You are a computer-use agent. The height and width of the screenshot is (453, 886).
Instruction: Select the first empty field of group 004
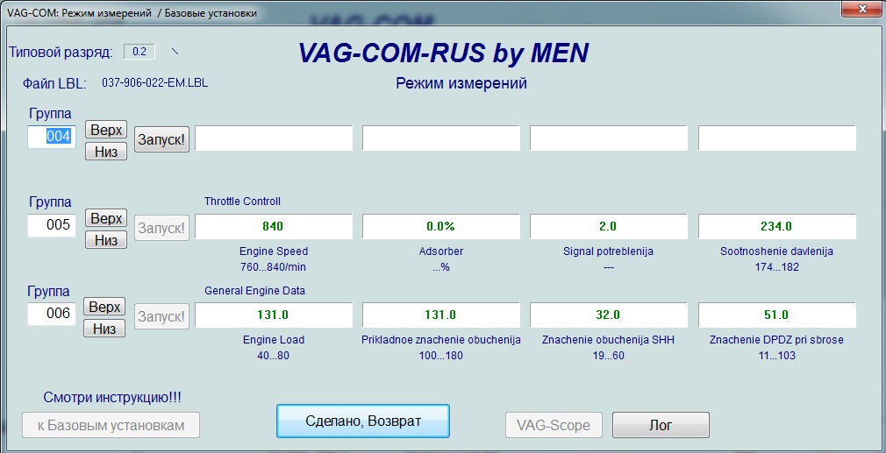[x=274, y=138]
